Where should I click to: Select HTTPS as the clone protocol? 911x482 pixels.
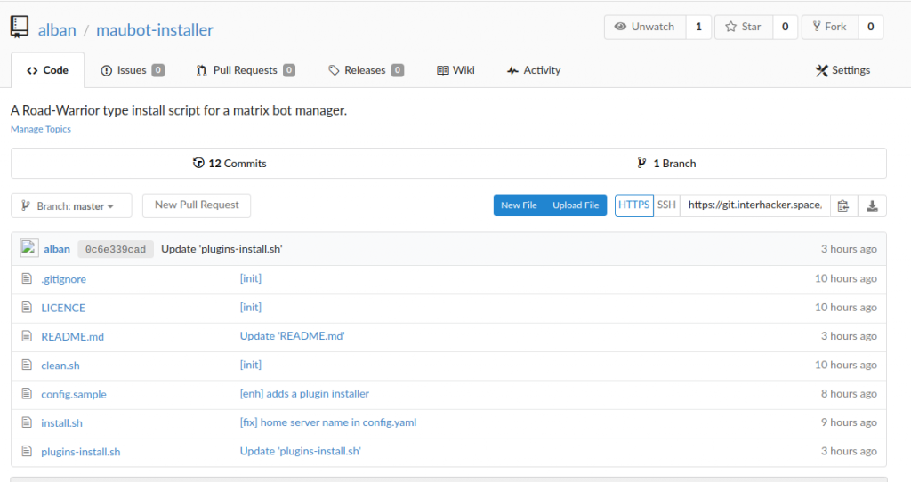[633, 205]
